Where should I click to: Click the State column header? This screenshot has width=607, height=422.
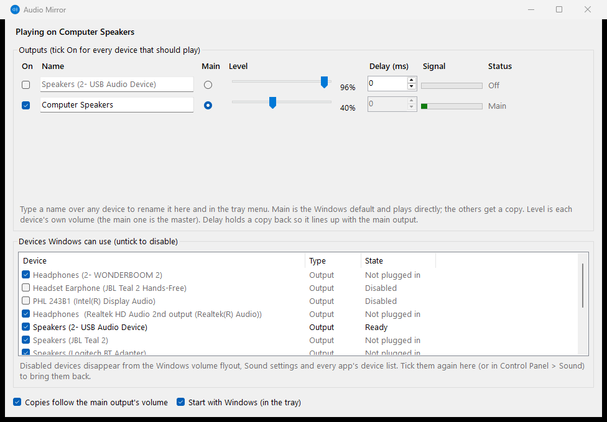coord(398,260)
